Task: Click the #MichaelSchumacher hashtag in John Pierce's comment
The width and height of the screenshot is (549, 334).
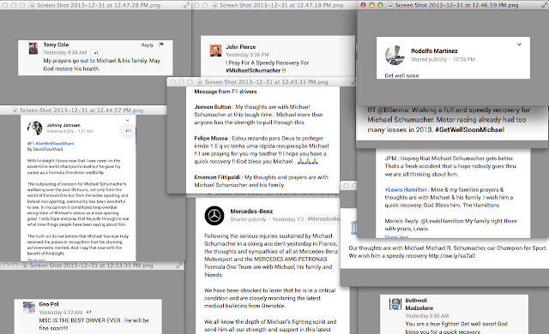Action: (253, 70)
